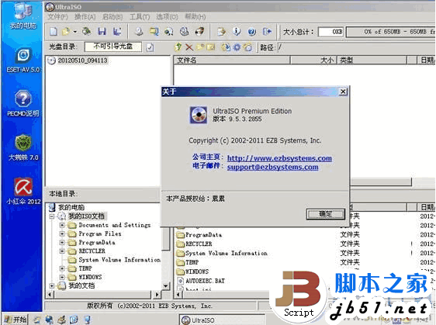Click the New file toolbar icon
Viewport: 436px width, 325px height.
coord(54,32)
